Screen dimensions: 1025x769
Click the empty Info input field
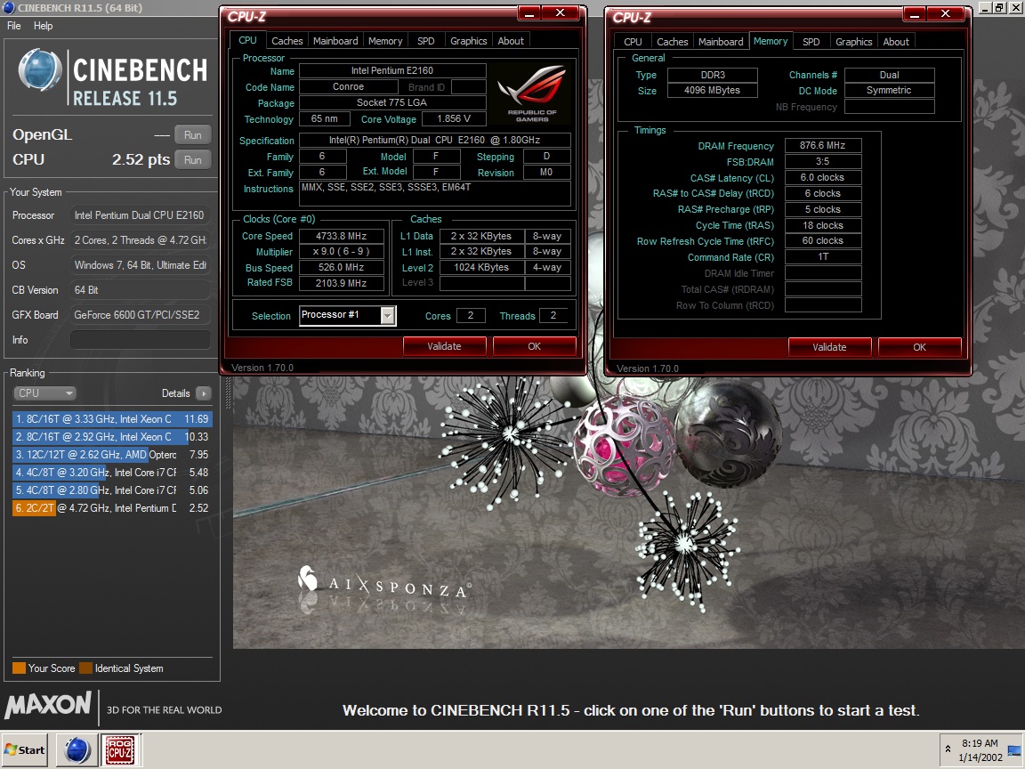140,339
